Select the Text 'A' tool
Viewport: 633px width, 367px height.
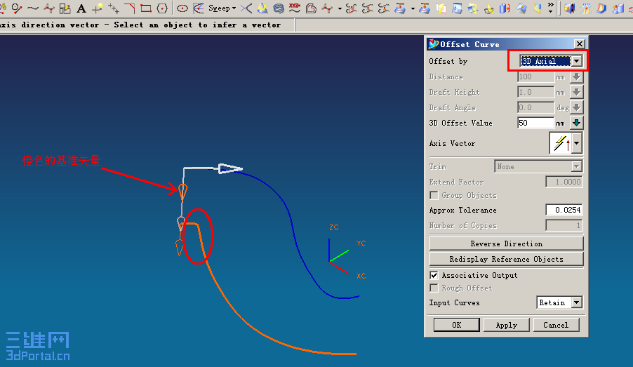coord(81,8)
